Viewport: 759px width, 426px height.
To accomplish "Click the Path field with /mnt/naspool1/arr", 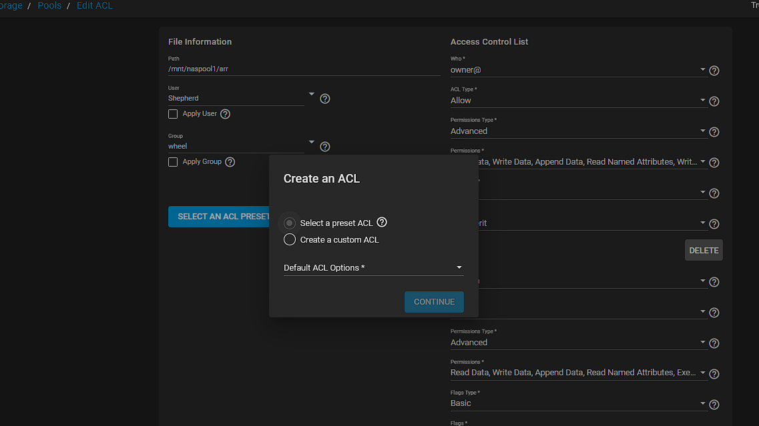I will click(304, 69).
